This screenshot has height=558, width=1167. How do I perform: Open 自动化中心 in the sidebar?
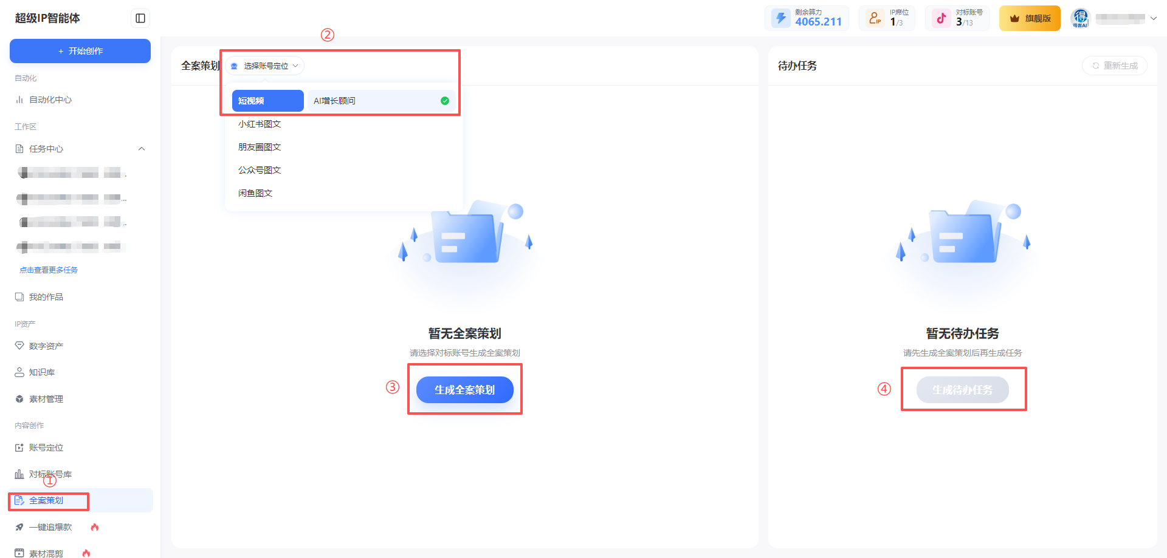pyautogui.click(x=80, y=100)
